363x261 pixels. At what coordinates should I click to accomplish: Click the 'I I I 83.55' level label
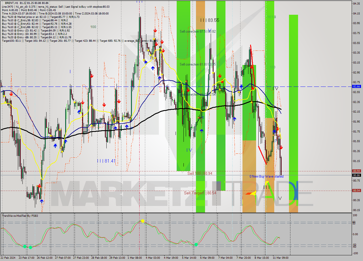(x=209, y=20)
